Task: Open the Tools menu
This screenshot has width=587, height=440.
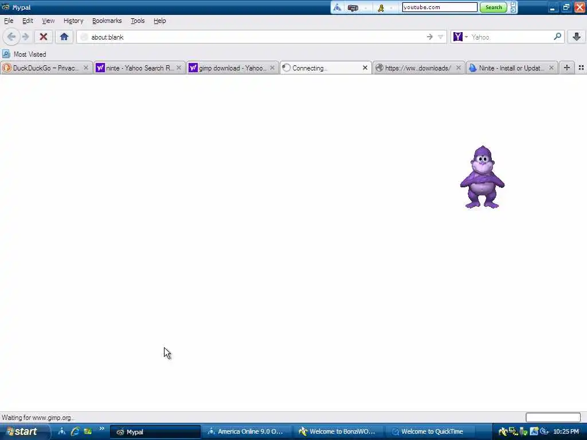Action: 138,21
